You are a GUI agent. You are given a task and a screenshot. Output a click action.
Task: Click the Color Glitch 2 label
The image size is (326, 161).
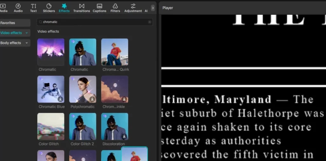(x=82, y=144)
